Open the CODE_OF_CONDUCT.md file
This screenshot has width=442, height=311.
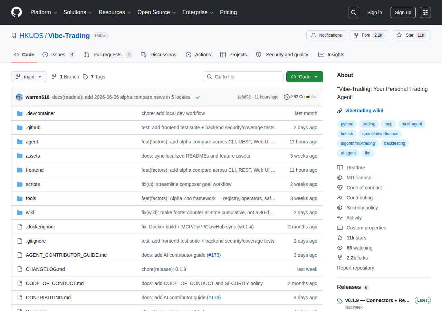point(55,283)
